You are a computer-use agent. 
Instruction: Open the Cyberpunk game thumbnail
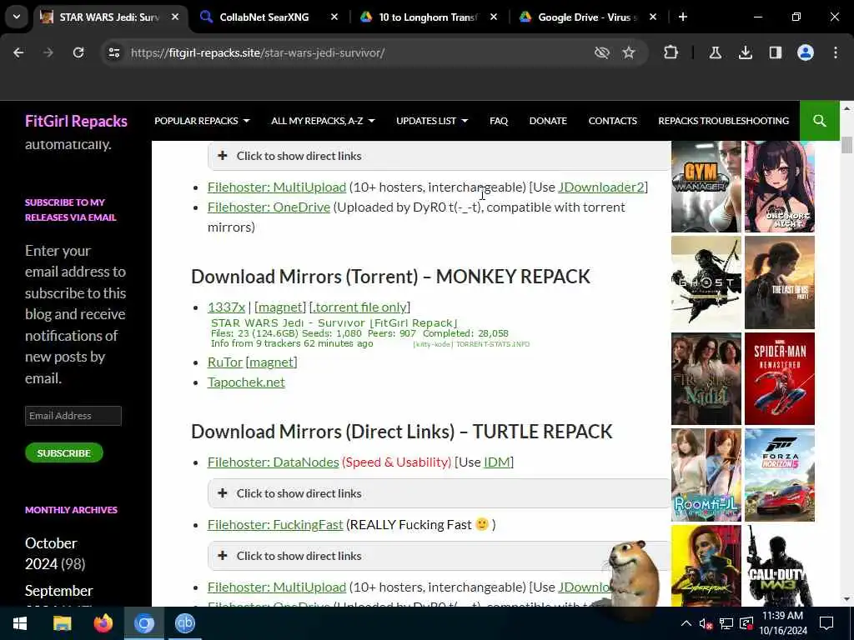706,566
